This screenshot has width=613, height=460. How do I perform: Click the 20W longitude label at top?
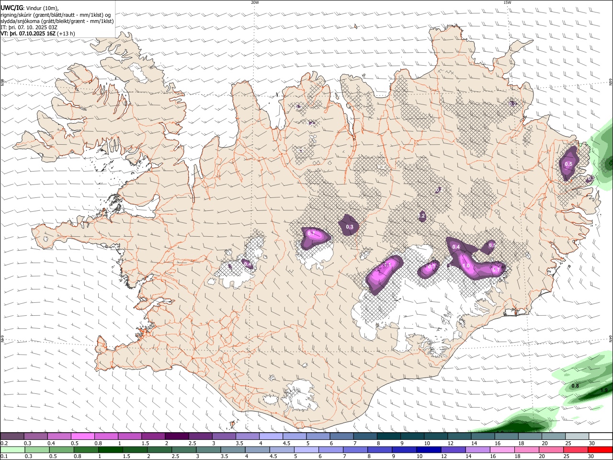(x=255, y=2)
